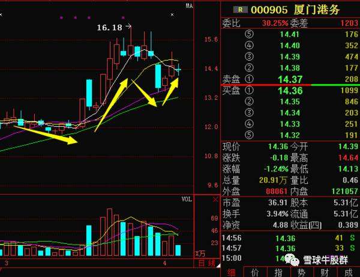
Task: Switch to the 细 detail tab
Action: pyautogui.click(x=231, y=272)
